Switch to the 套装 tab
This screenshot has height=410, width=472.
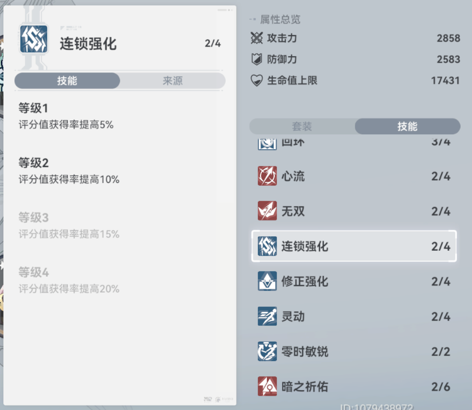302,126
